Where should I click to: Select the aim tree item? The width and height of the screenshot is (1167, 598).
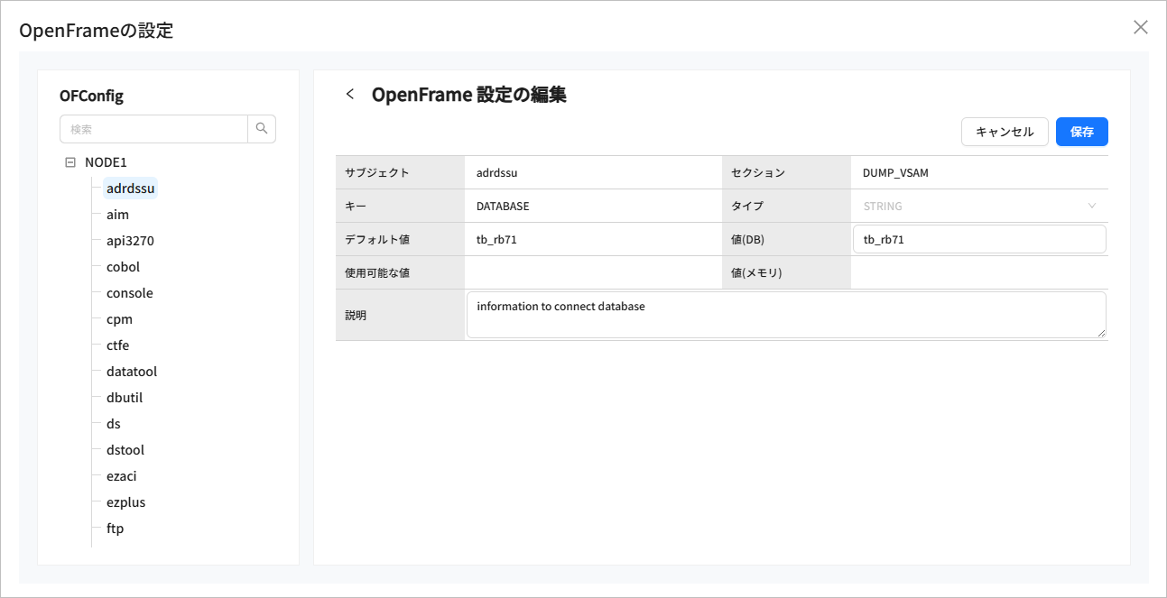point(117,215)
